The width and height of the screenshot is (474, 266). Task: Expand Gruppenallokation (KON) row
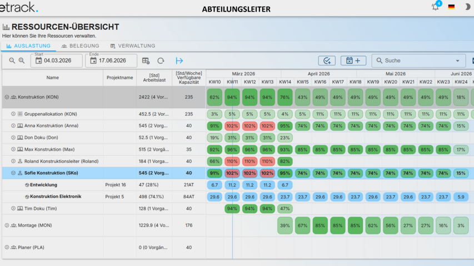click(x=13, y=114)
